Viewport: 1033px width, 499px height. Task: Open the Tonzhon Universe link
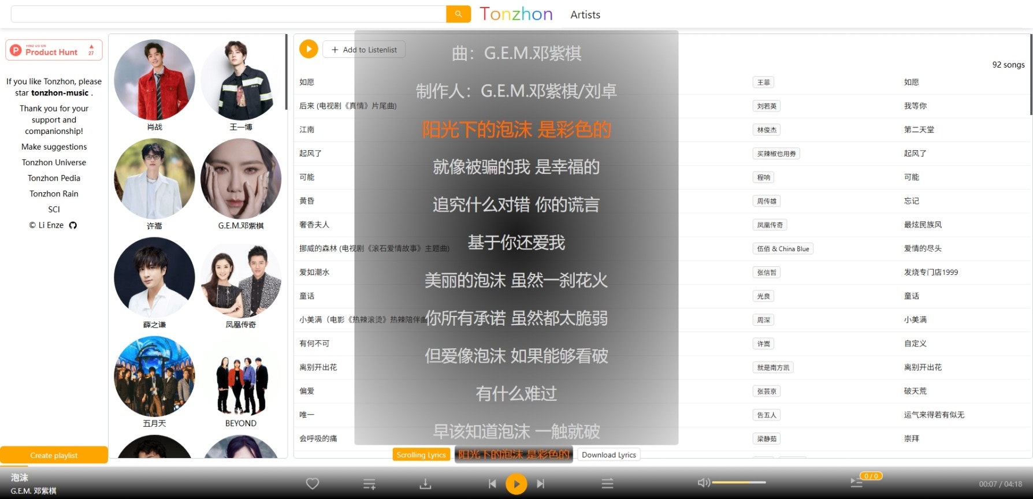click(54, 162)
